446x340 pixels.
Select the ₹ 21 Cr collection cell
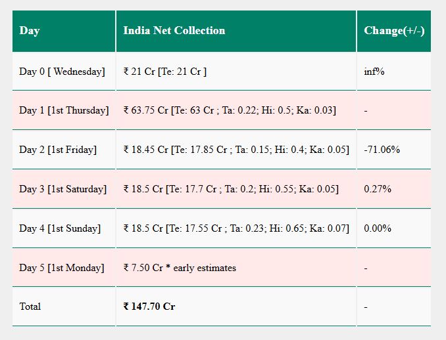coord(236,72)
